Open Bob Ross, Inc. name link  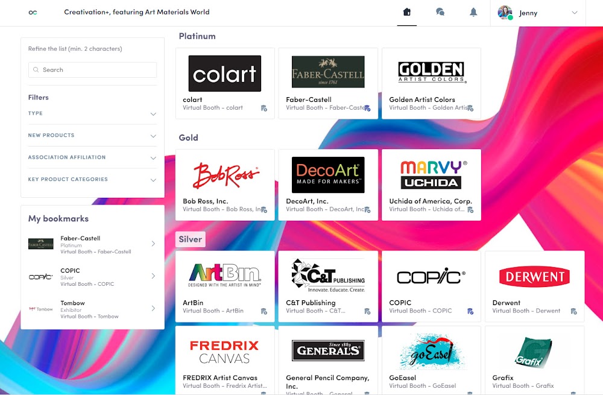(x=206, y=201)
